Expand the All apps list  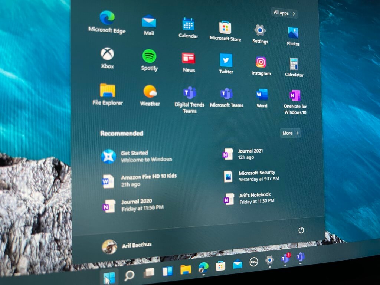(284, 13)
